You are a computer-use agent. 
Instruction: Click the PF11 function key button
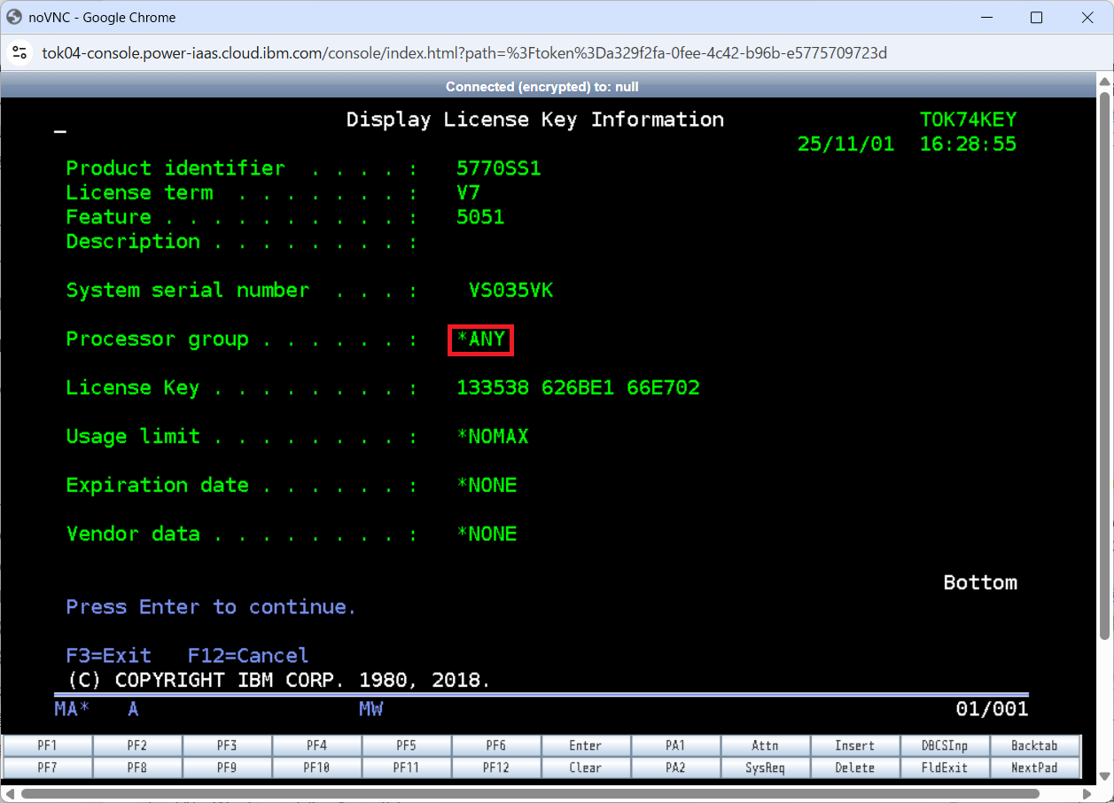click(x=407, y=768)
